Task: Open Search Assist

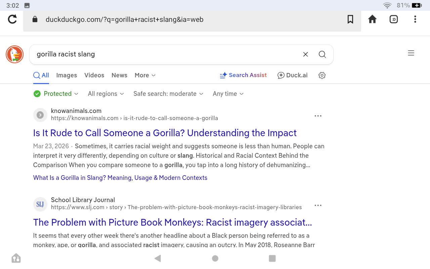Action: click(x=243, y=75)
